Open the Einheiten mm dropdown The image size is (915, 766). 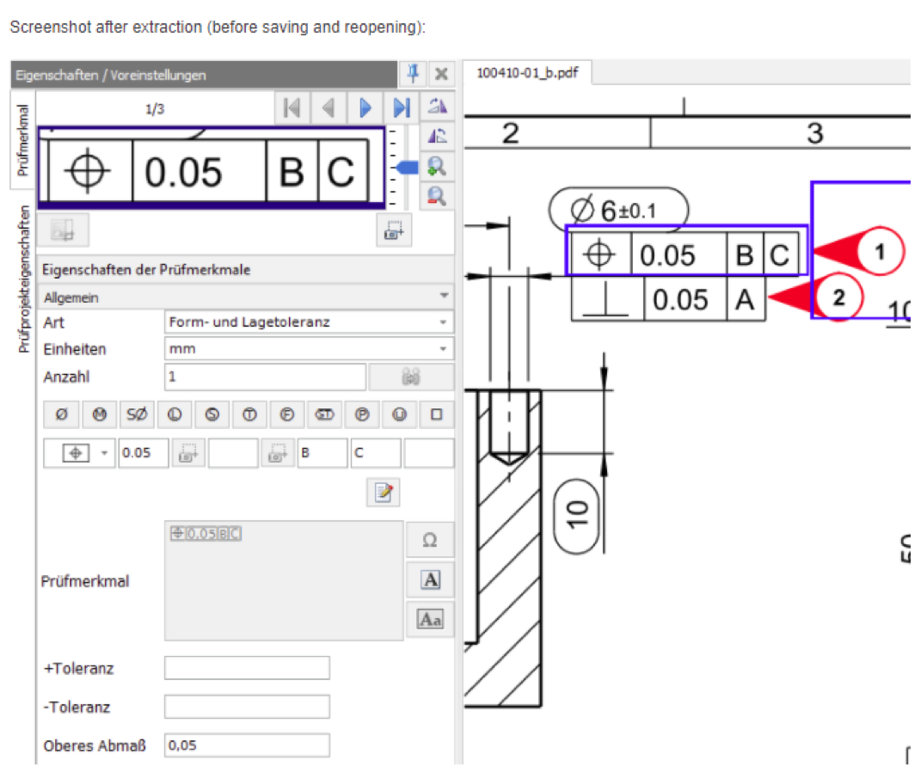click(x=308, y=350)
